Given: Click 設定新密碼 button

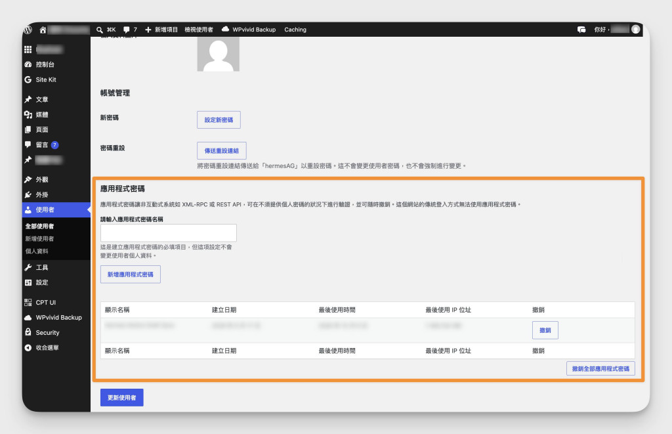Looking at the screenshot, I should (219, 119).
